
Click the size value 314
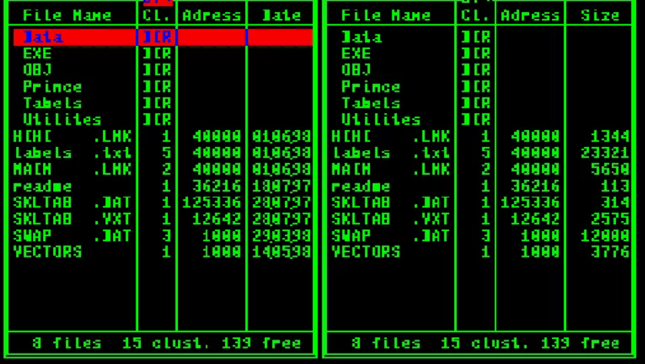pyautogui.click(x=615, y=202)
